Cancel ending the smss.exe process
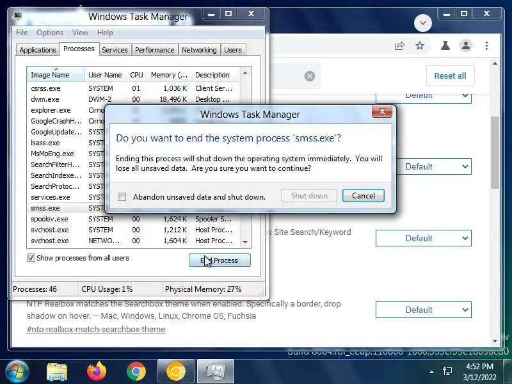Screen dimensions: 512x384 click(x=364, y=196)
